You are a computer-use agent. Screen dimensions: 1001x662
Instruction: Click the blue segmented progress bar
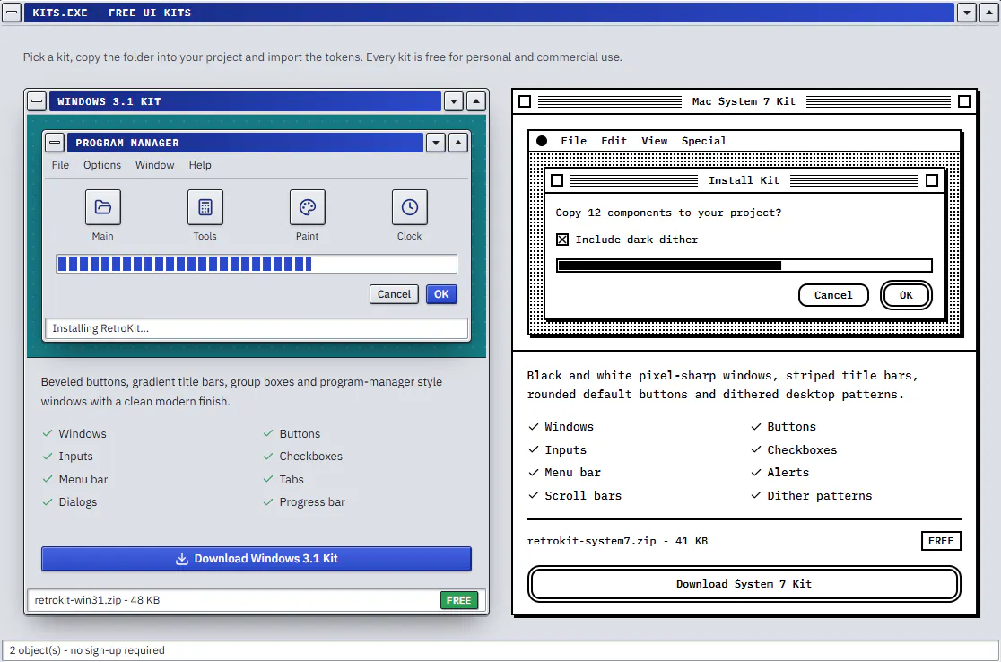[257, 264]
